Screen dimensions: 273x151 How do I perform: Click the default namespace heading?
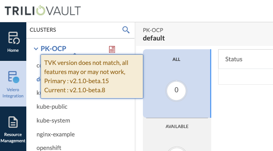click(153, 38)
